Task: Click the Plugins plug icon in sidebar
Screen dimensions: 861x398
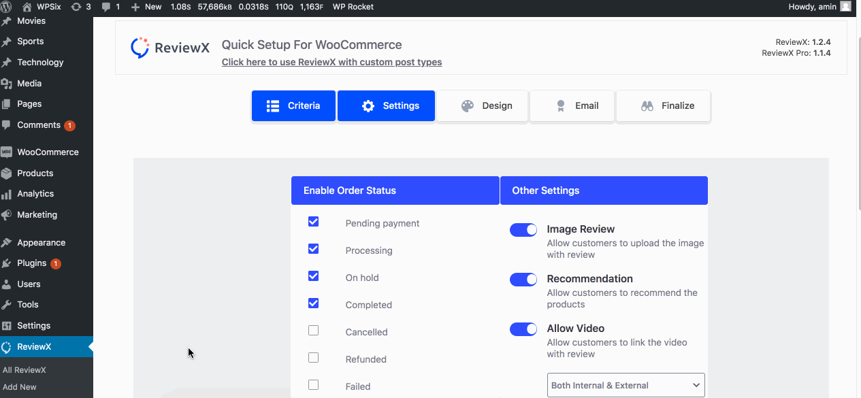Action: (7, 263)
